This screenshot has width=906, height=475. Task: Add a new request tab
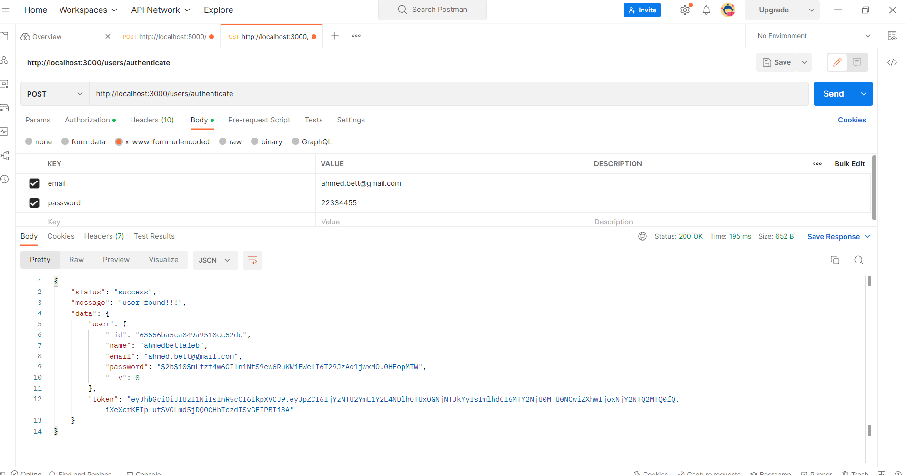335,36
